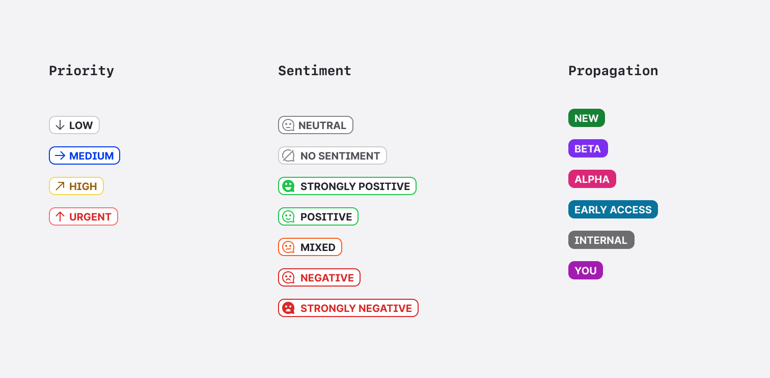Choose the pink ALPHA badge
The width and height of the screenshot is (770, 378).
[592, 179]
